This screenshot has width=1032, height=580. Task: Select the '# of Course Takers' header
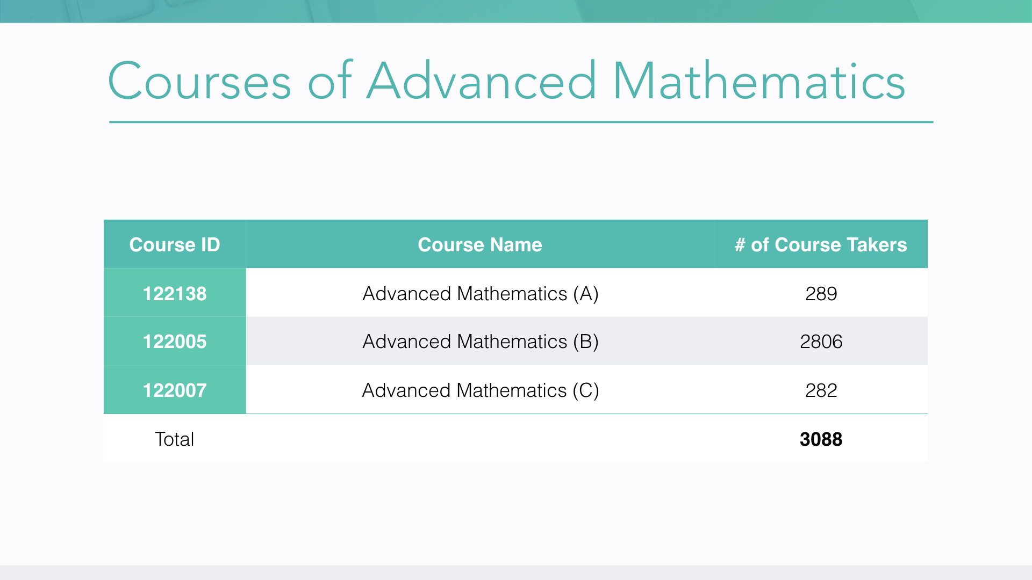[x=821, y=245]
